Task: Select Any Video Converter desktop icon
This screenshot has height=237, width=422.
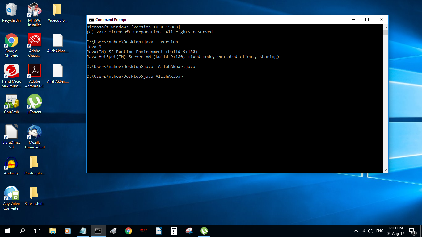Action: (11, 198)
